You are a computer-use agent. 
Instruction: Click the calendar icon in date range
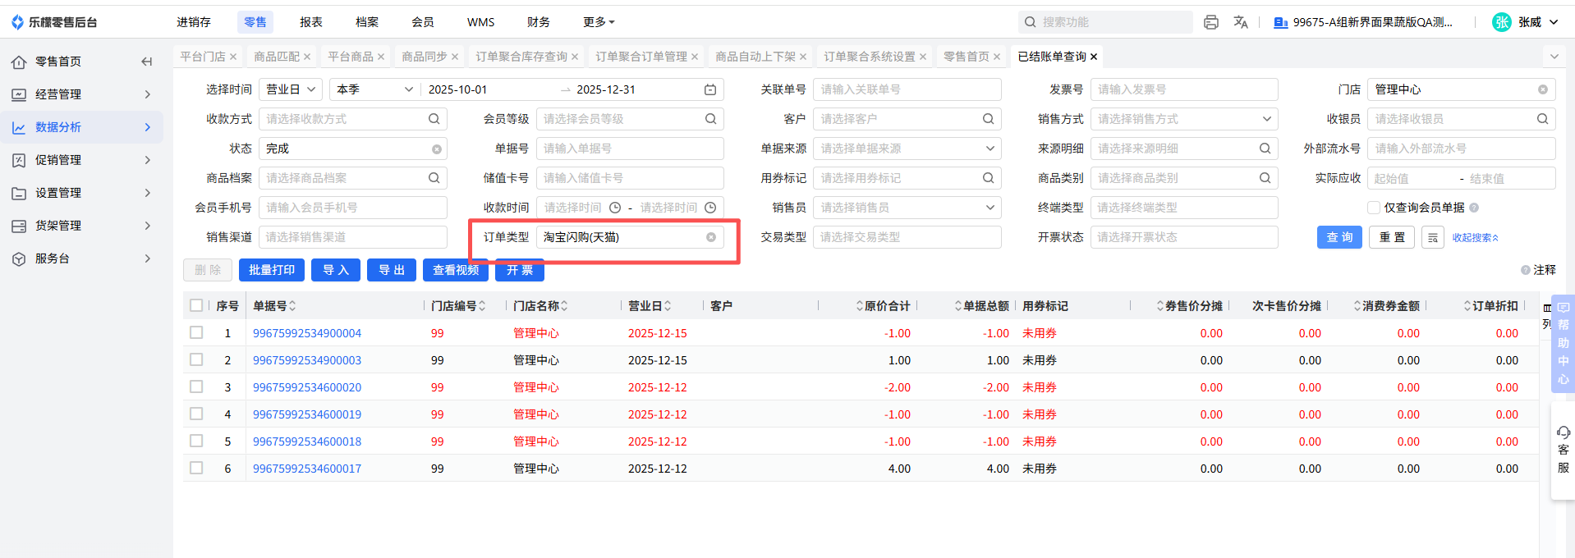(710, 89)
